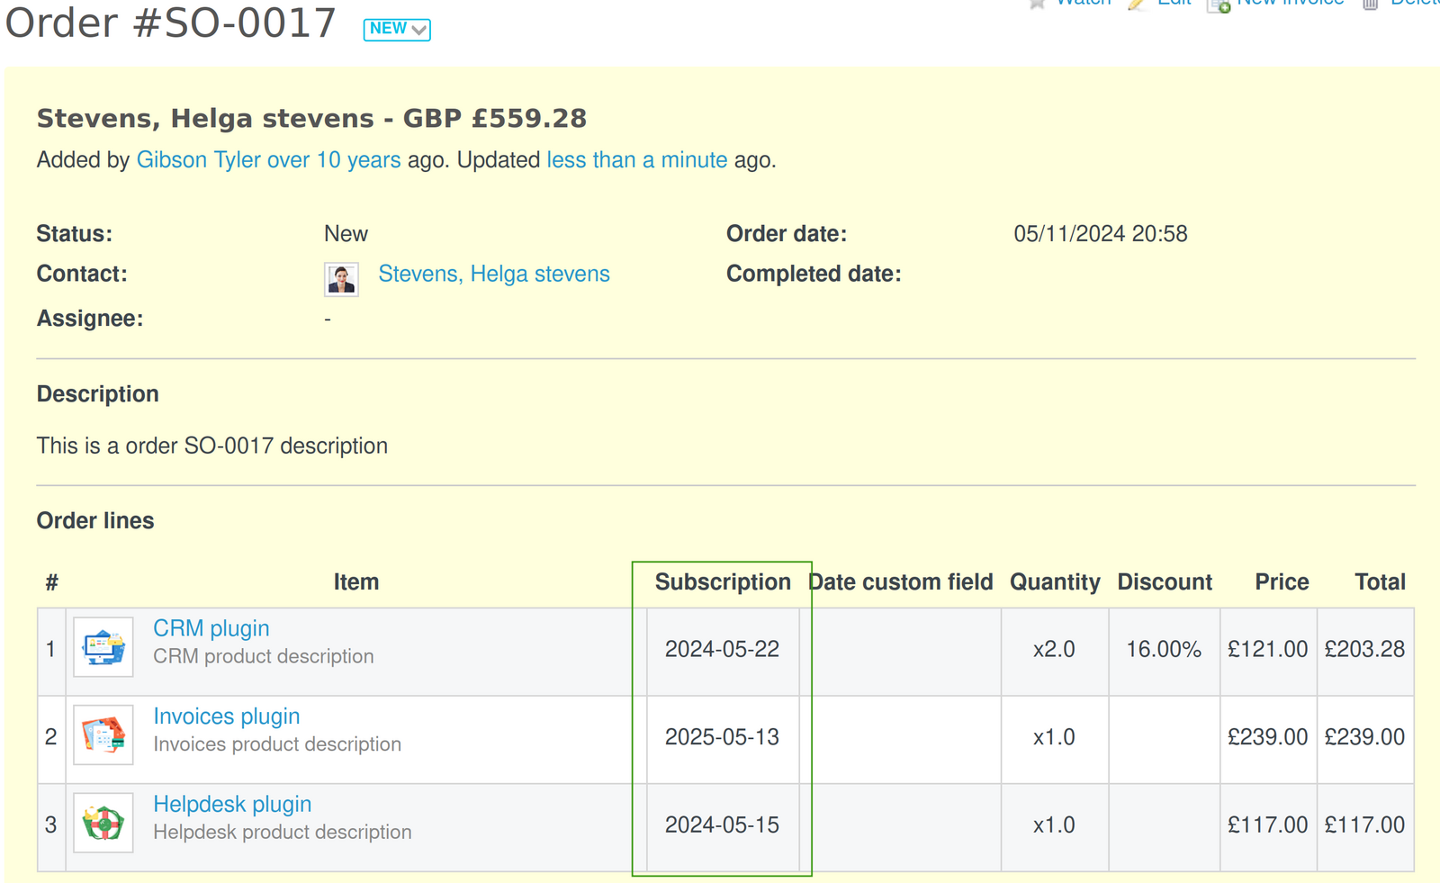Open the CRM plugin product icon
The height and width of the screenshot is (883, 1440).
pos(103,645)
